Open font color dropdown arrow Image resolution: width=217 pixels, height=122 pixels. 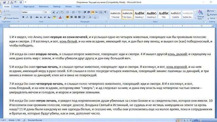(63, 17)
